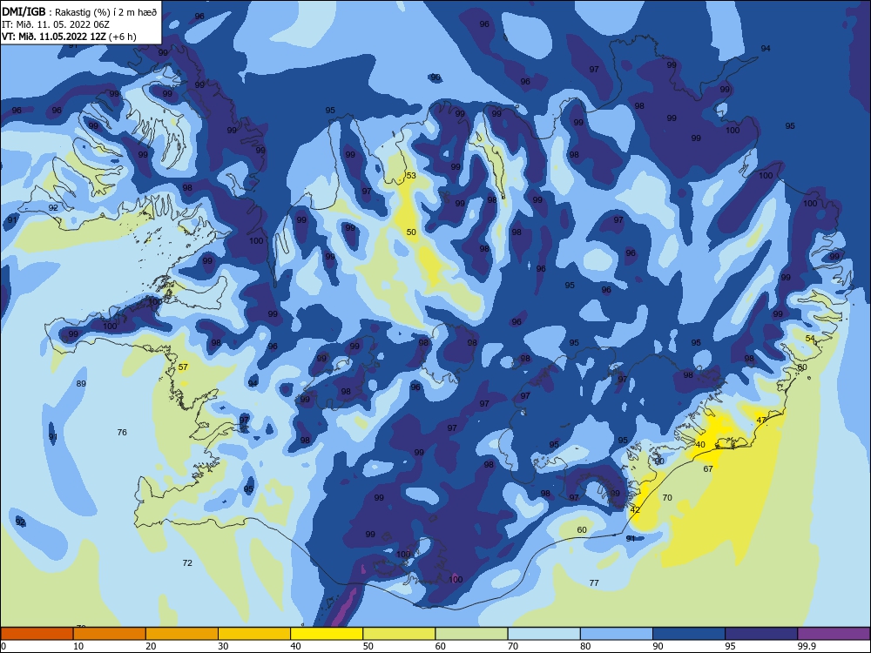Image resolution: width=871 pixels, height=653 pixels.
Task: Select the medium blue 90–95 legend swatch
Action: pos(689,634)
